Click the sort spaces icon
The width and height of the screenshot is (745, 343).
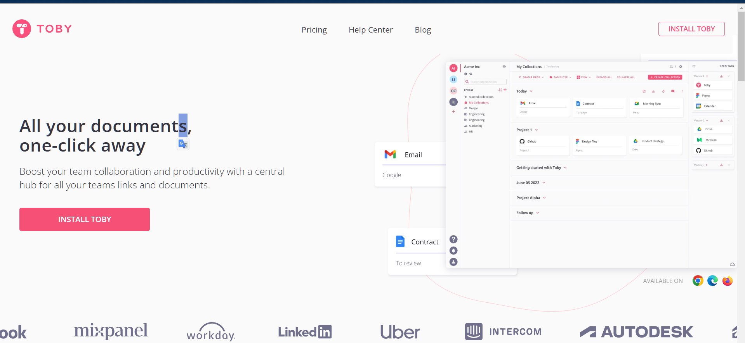[x=500, y=90]
